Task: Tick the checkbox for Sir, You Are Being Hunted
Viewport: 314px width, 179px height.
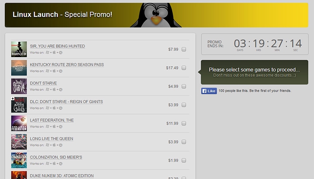Action: [x=184, y=49]
